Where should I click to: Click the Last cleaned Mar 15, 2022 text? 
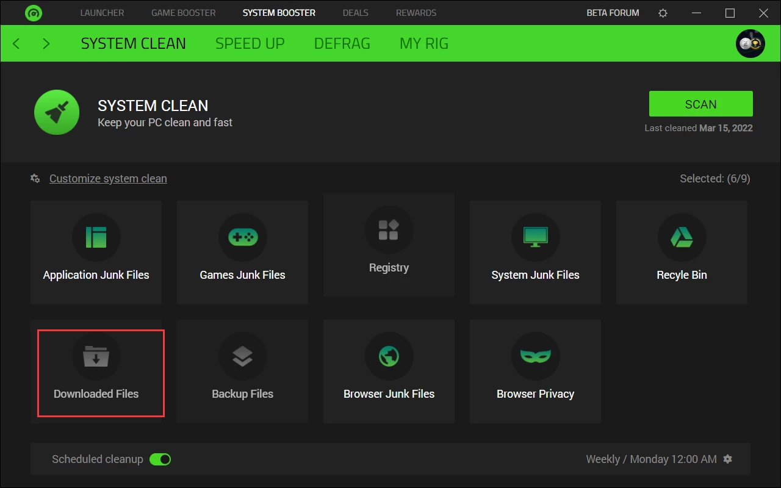point(699,128)
